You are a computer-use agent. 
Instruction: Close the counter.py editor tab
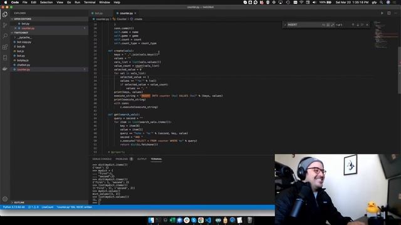(x=135, y=13)
